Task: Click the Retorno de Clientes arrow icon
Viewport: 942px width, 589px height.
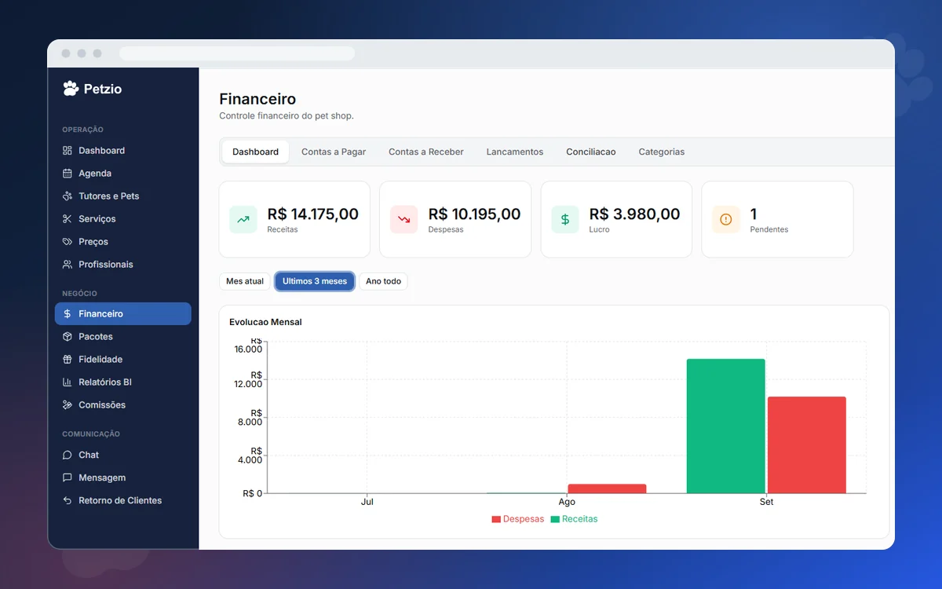Action: 68,501
